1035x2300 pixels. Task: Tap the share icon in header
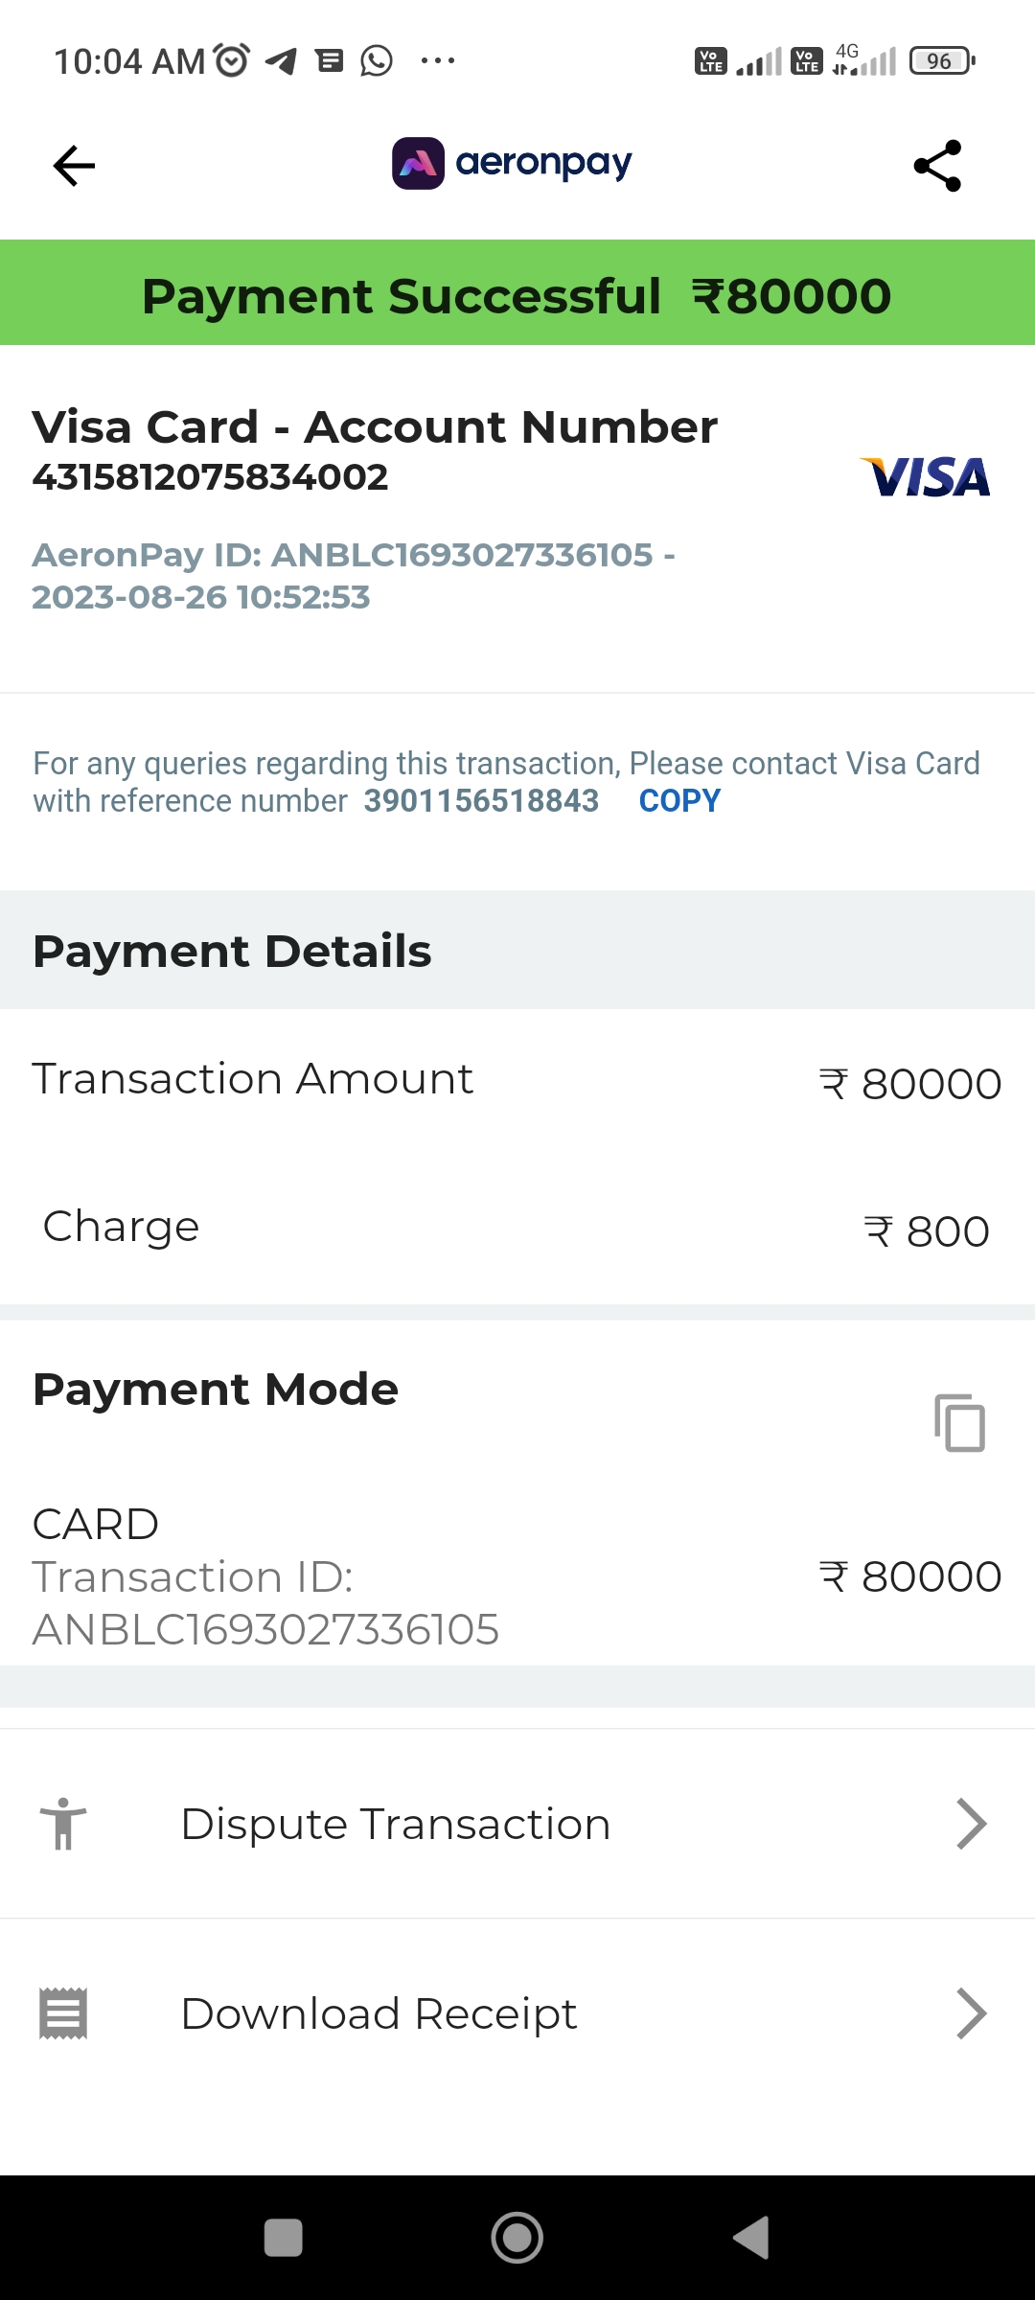coord(937,166)
